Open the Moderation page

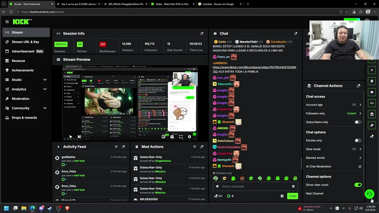pyautogui.click(x=26, y=99)
